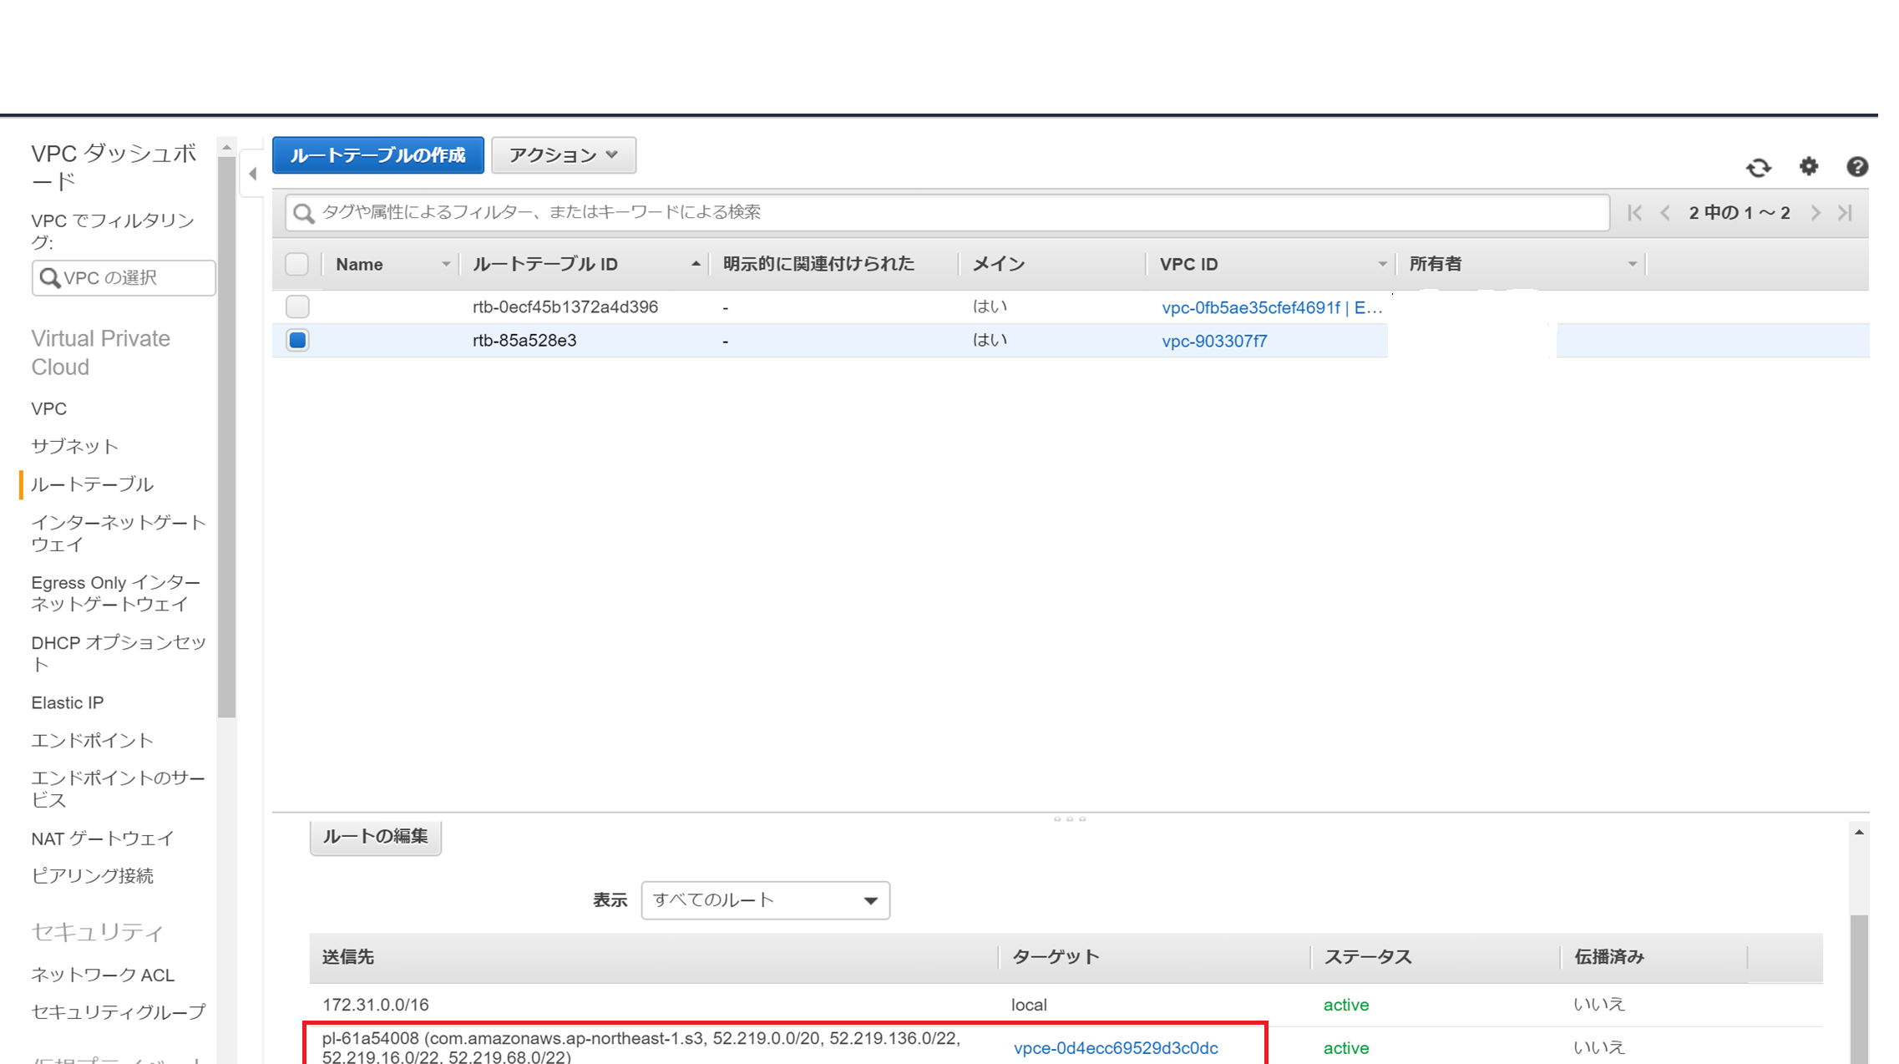Collapse the sidebar with arrow icon
Viewport: 1899px width, 1064px height.
[252, 174]
